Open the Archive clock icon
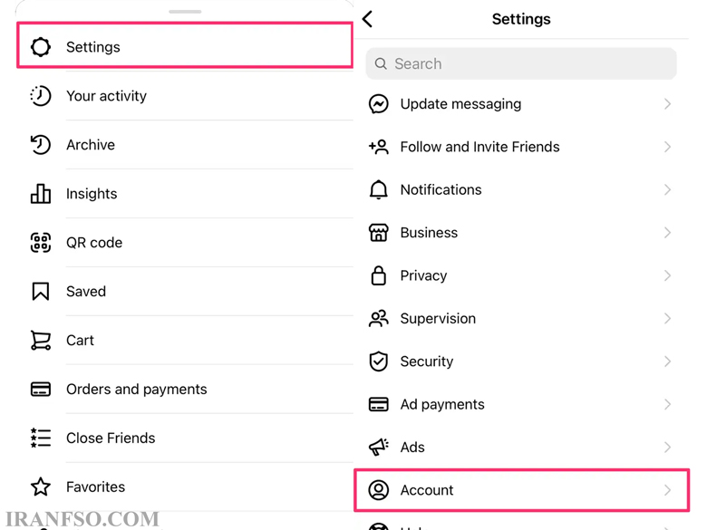 point(41,145)
